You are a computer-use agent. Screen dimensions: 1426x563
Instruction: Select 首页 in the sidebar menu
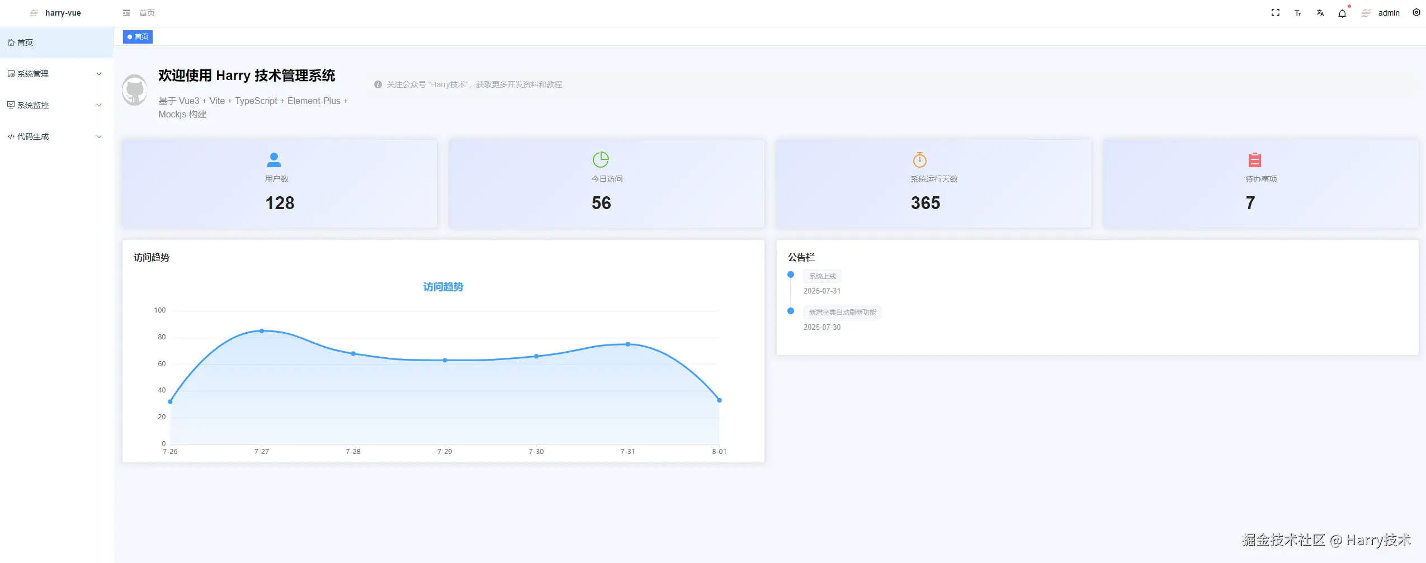tap(56, 42)
